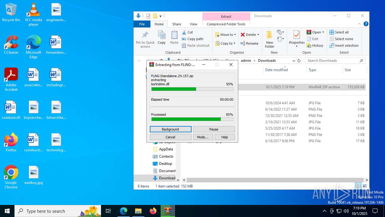Expand the Open dropdown arrow in ribbon
The image size is (385, 217).
pos(323,32)
